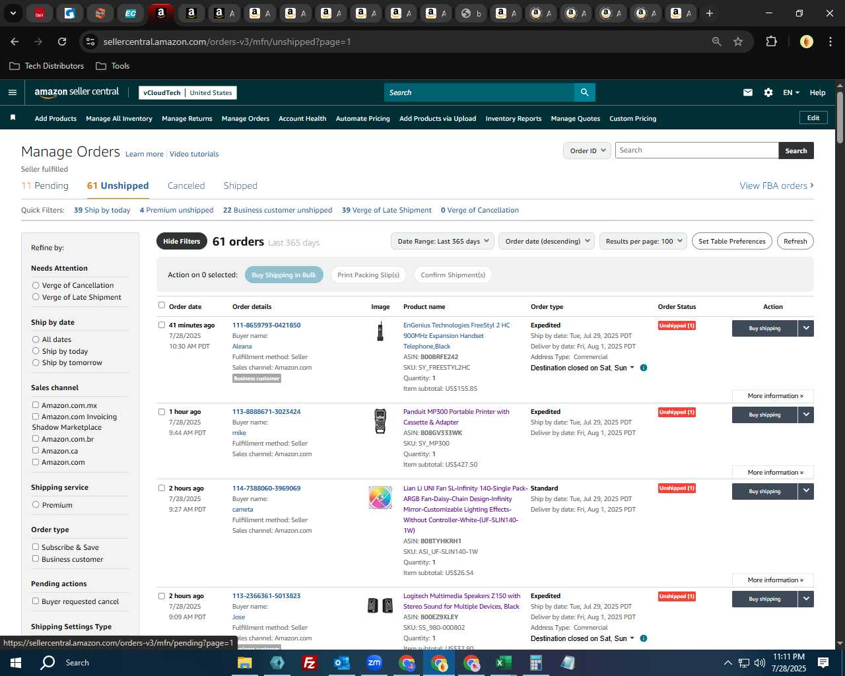Click the teal search magnifier button
This screenshot has height=676, width=845.
coord(584,92)
